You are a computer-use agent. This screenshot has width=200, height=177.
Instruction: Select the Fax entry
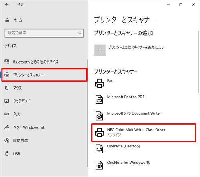tap(110, 81)
